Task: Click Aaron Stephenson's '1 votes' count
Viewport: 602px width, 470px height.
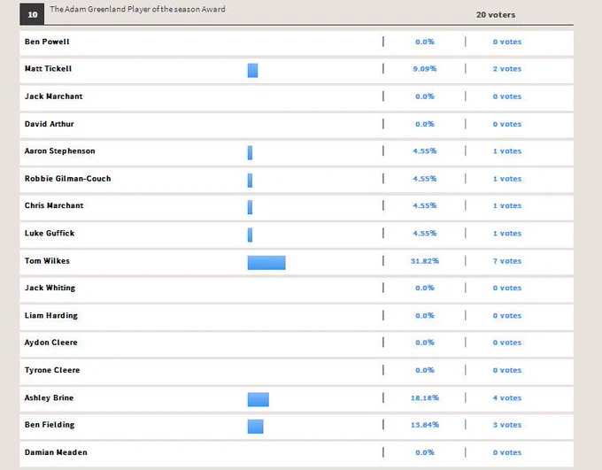Action: tap(507, 150)
